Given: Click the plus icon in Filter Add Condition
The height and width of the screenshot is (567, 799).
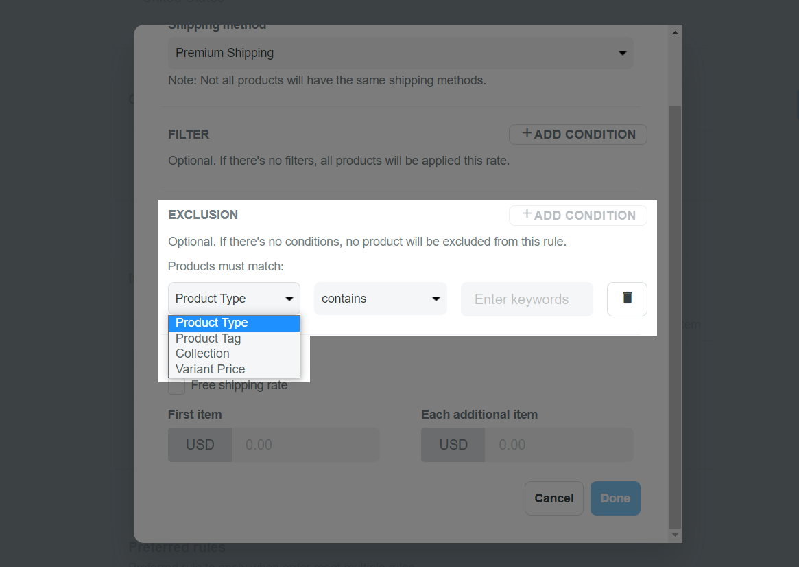Looking at the screenshot, I should click(x=527, y=134).
